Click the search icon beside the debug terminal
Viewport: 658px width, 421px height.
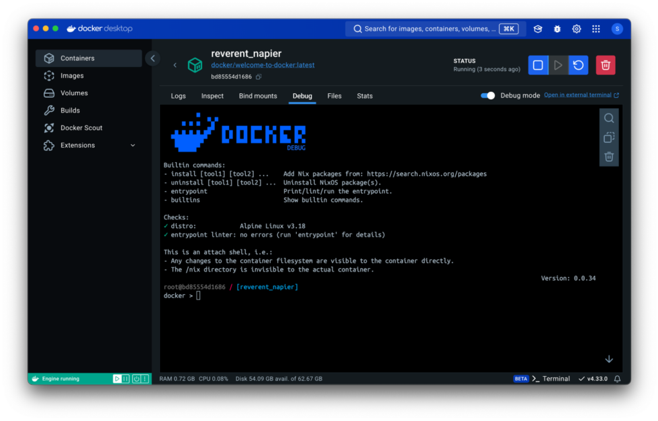[x=608, y=117]
